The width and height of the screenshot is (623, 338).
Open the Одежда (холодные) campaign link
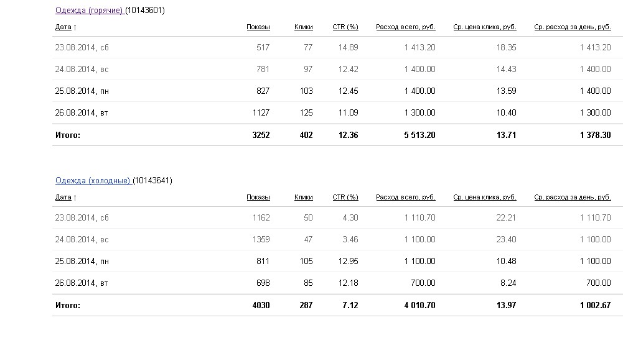92,181
